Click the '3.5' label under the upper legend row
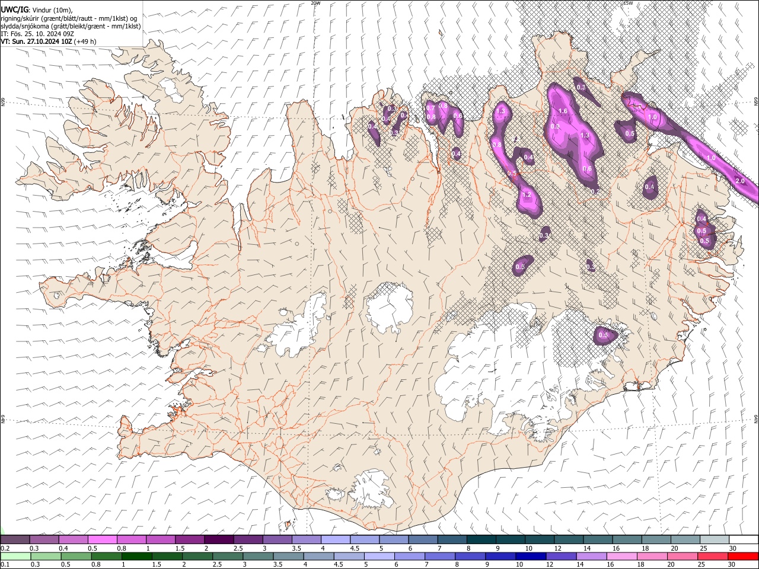Screen dimensions: 759x569 pos(296,549)
